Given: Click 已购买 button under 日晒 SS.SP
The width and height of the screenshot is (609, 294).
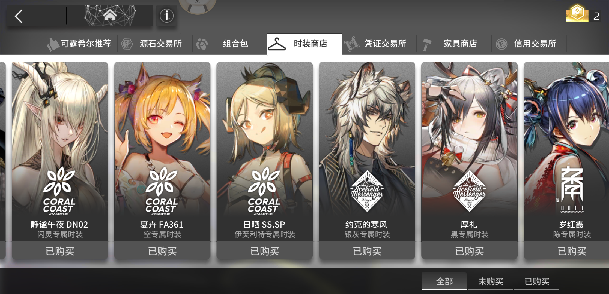Looking at the screenshot, I should click(265, 251).
